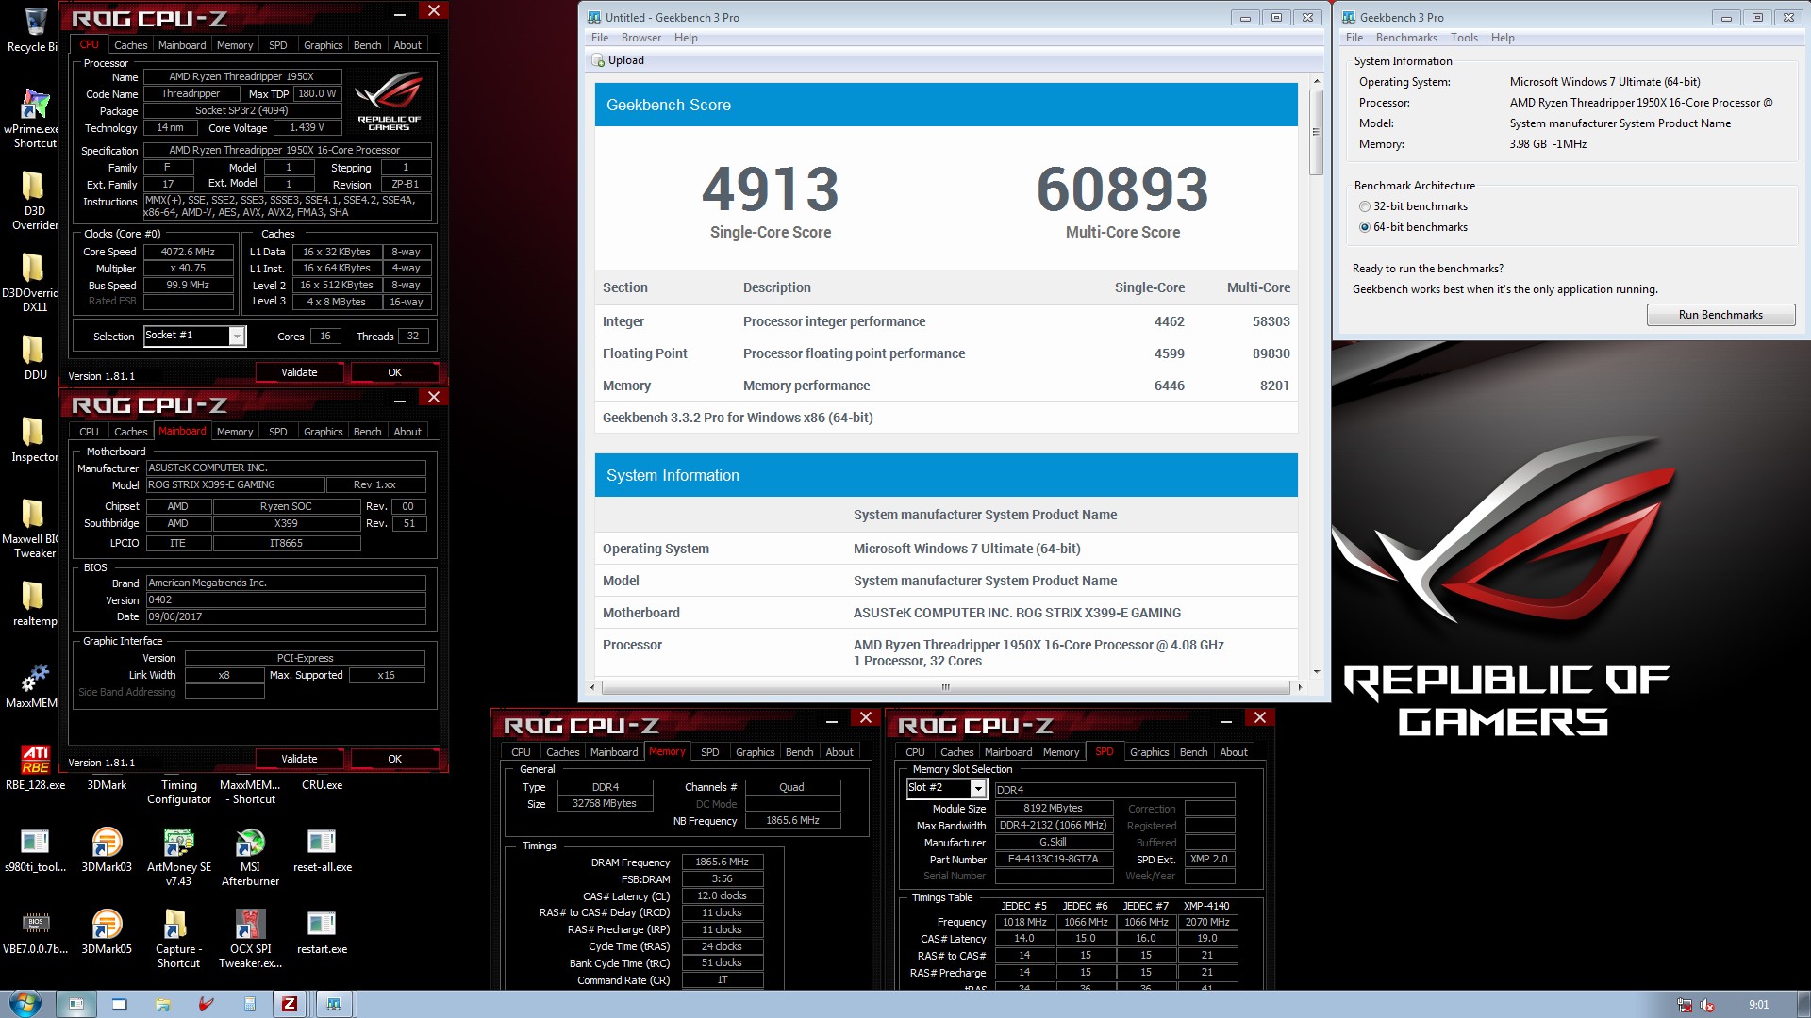1811x1018 pixels.
Task: Open the Explorer folder taskbar icon
Action: tap(163, 1005)
